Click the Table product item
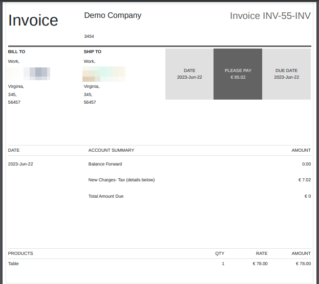This screenshot has width=319, height=284. coord(13,264)
